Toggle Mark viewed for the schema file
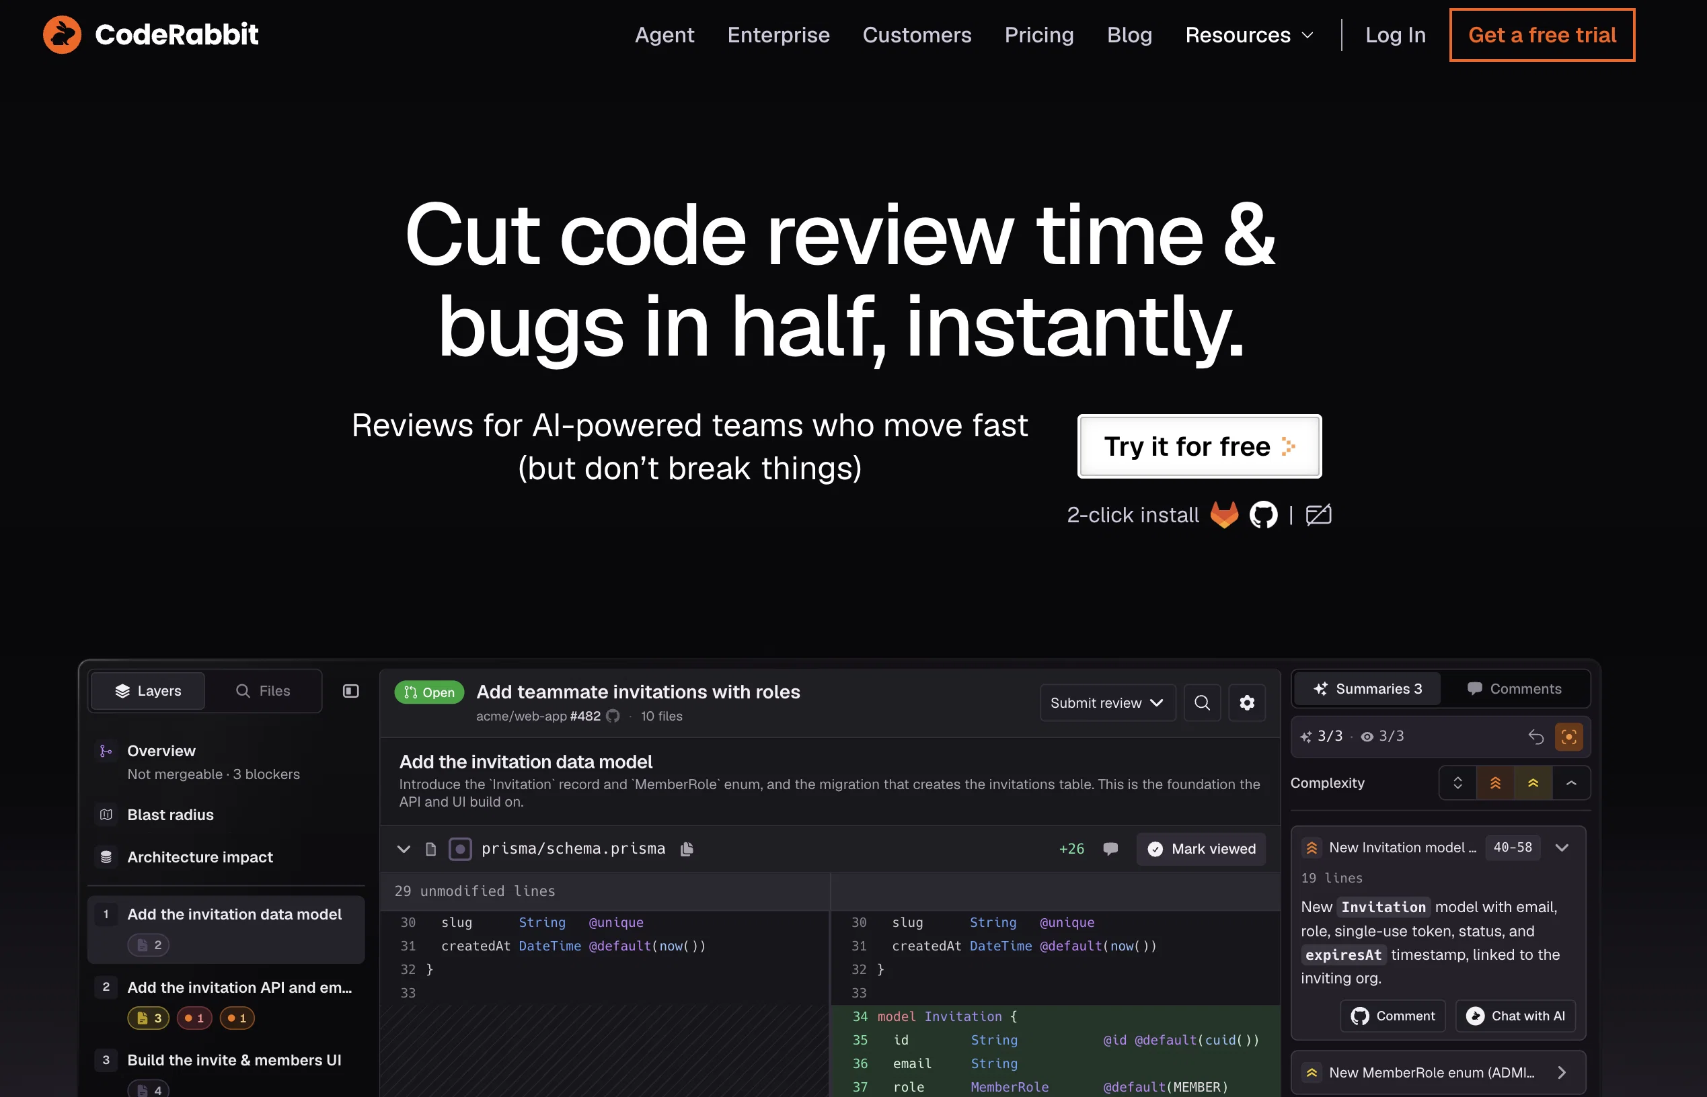 pyautogui.click(x=1201, y=848)
